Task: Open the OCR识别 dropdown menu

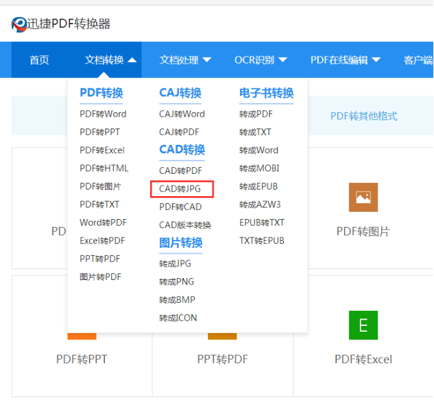Action: pos(261,60)
